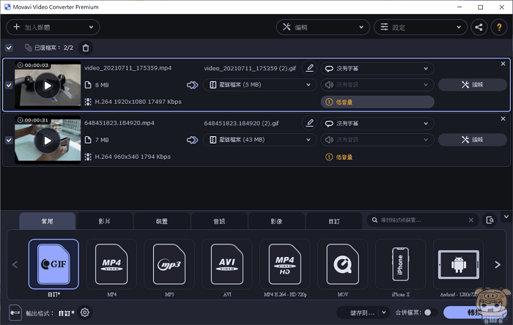Screen dimensions: 513x325
Task: Click filename video_20210711_175359.mp4
Action: [128, 68]
